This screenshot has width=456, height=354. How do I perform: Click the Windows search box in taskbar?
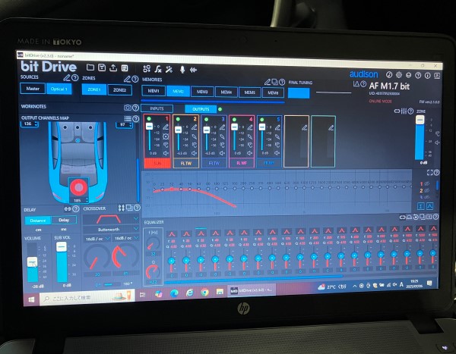pos(87,297)
